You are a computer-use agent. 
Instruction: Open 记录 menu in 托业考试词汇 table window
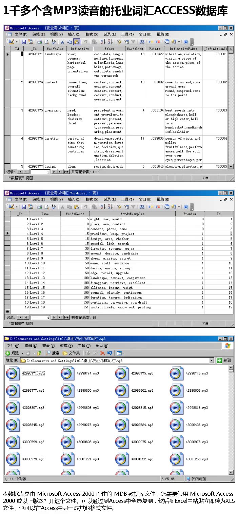click(110, 34)
